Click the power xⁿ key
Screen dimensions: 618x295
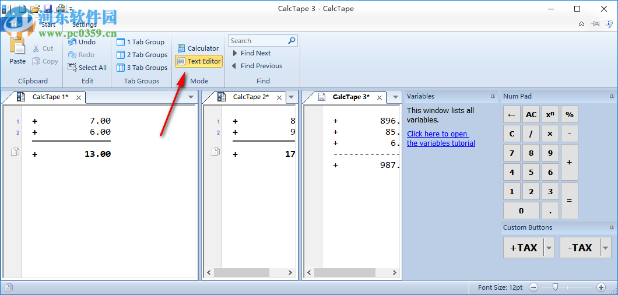pos(550,114)
